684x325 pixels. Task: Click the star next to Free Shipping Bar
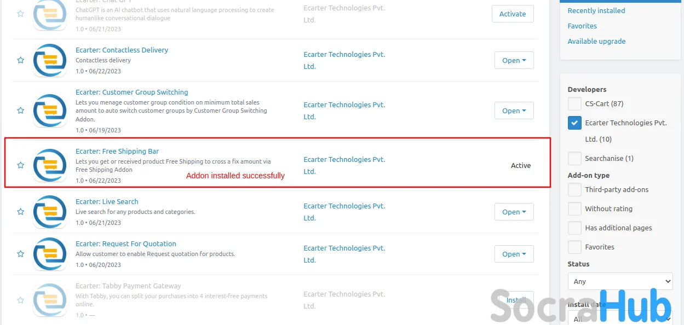click(20, 165)
